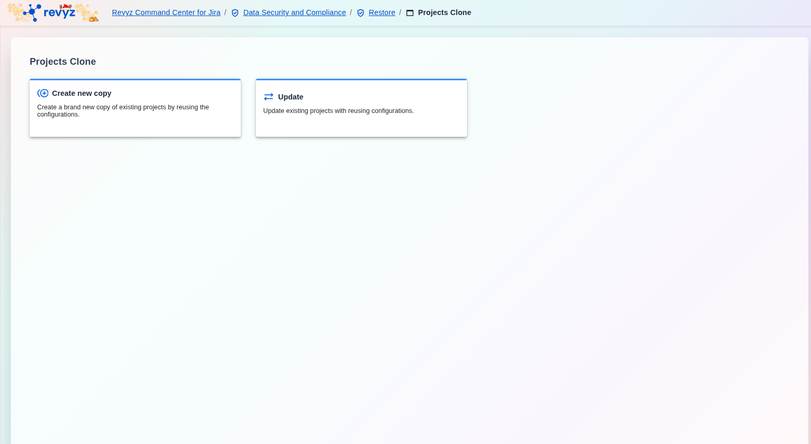The width and height of the screenshot is (811, 444).
Task: Click the pumpkin decoration beside the logo
Action: [93, 19]
